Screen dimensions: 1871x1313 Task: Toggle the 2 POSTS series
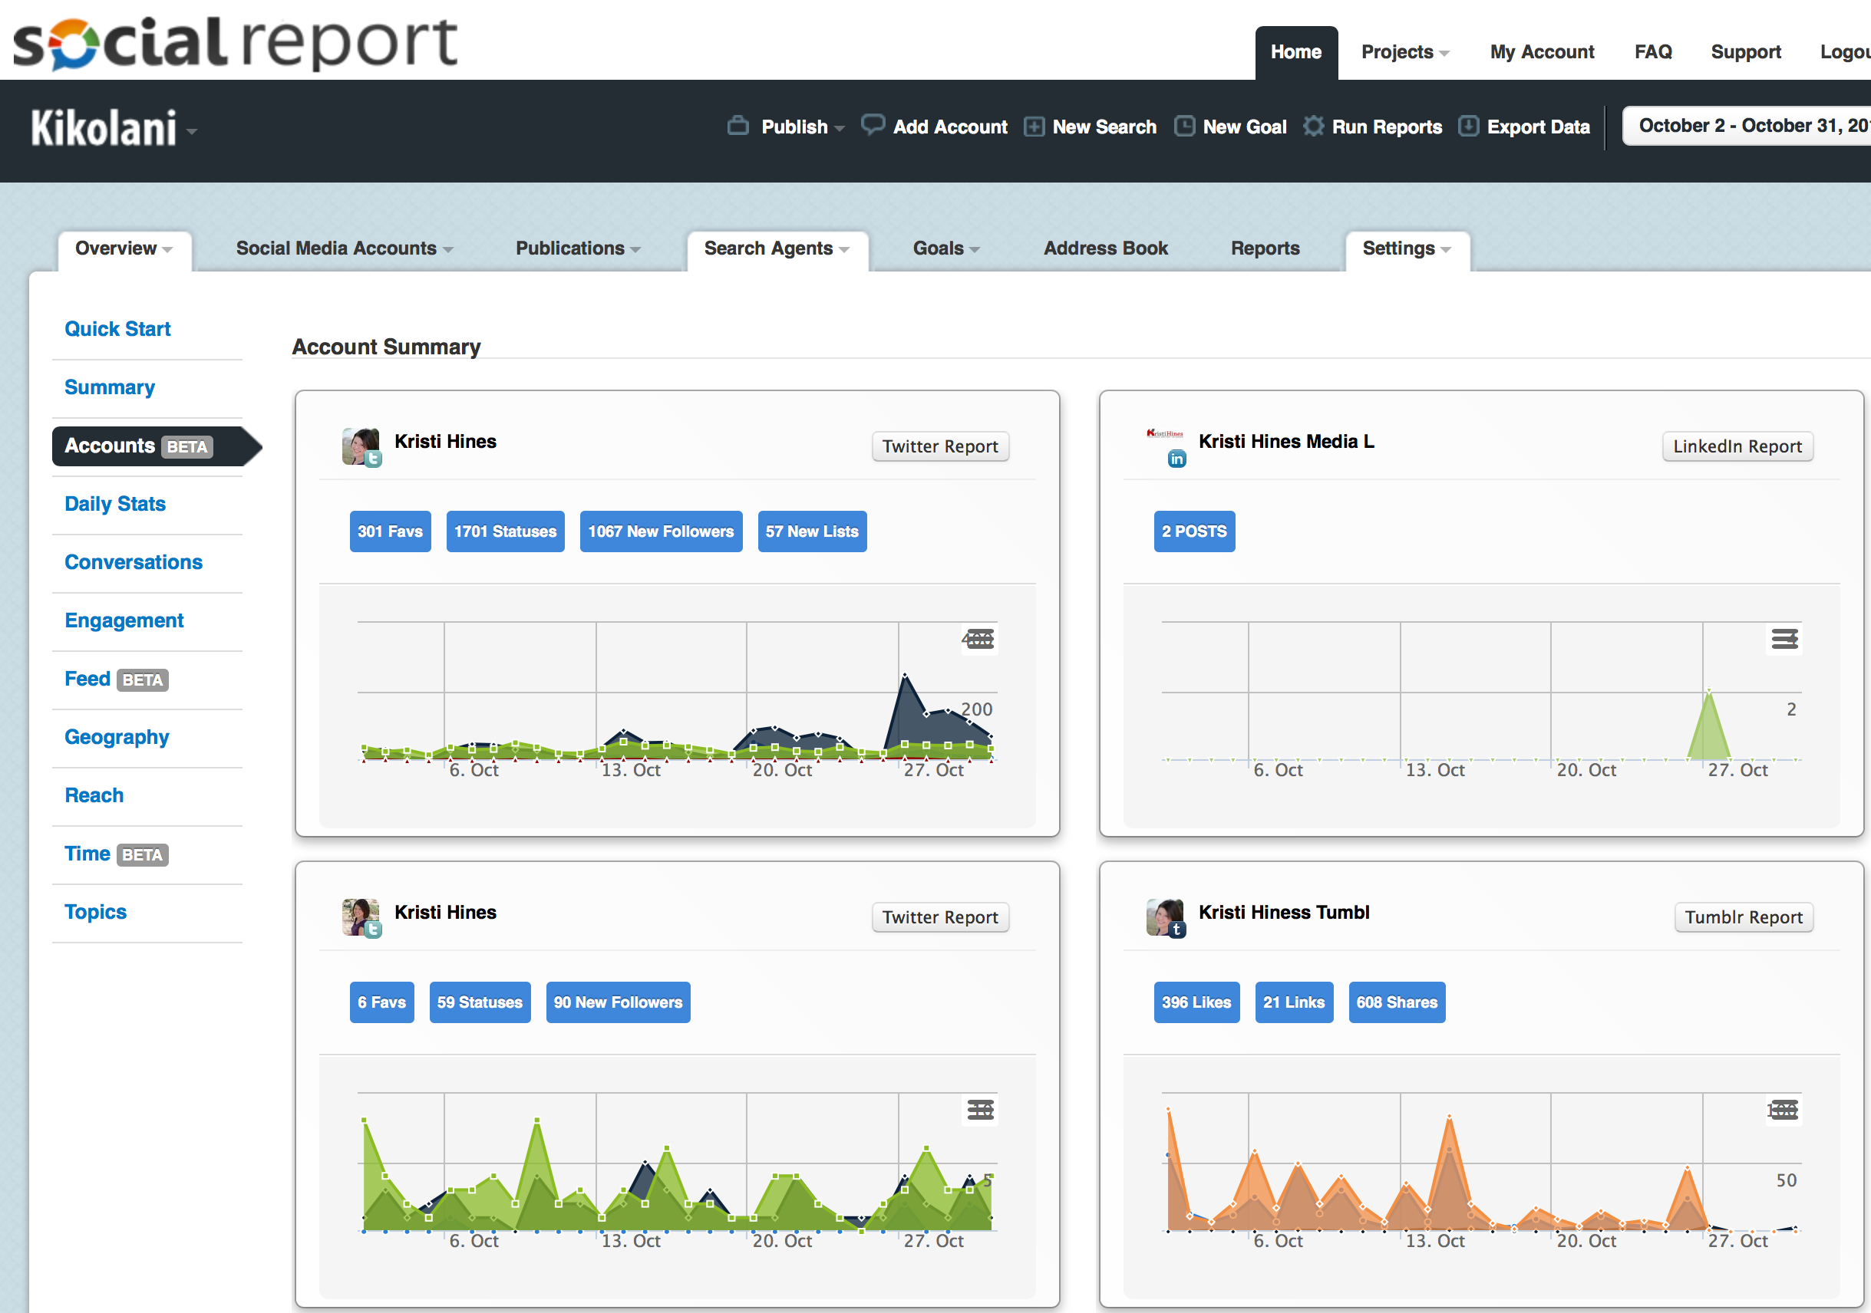(1194, 531)
